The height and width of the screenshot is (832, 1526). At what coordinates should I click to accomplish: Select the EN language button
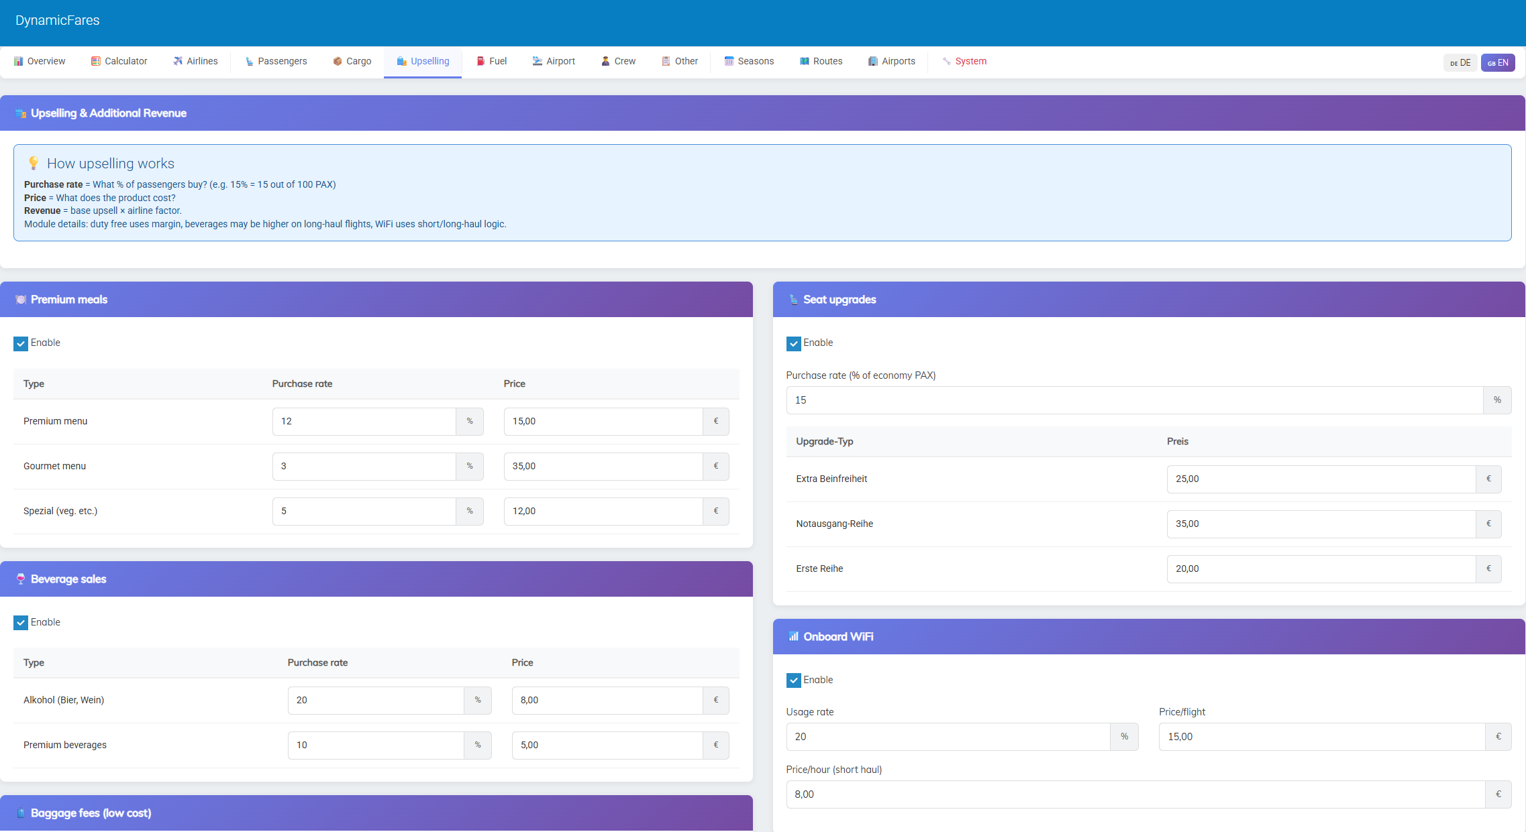pyautogui.click(x=1498, y=62)
